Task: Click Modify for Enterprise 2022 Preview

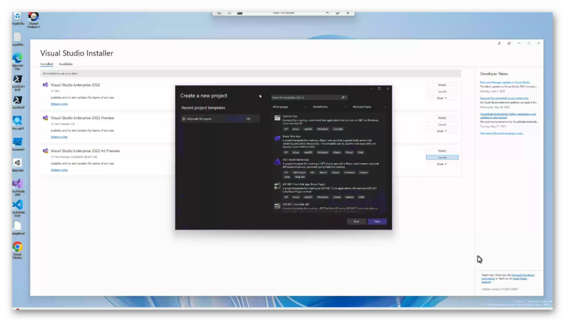Action: tap(442, 118)
